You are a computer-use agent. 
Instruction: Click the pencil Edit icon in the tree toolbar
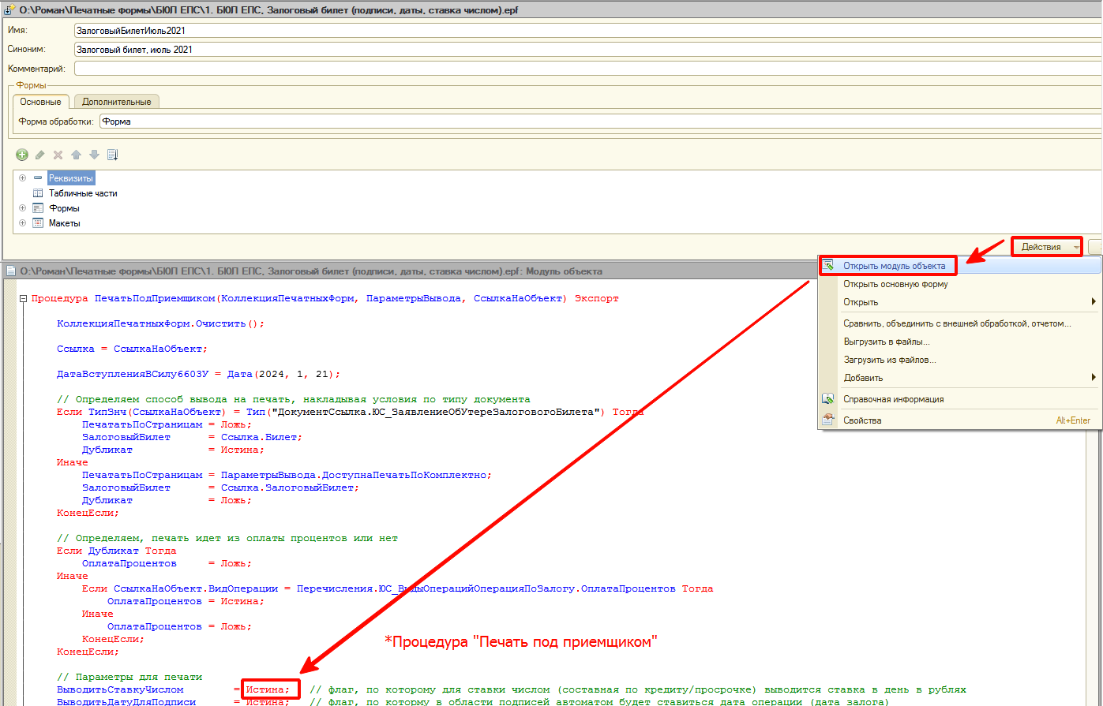coord(40,155)
